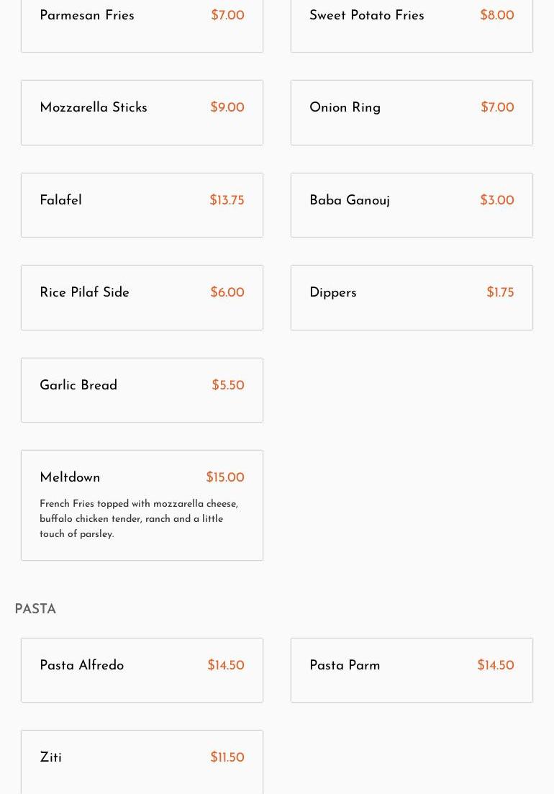This screenshot has width=554, height=794.
Task: Click the $1.75 Dippers price
Action: pos(500,293)
